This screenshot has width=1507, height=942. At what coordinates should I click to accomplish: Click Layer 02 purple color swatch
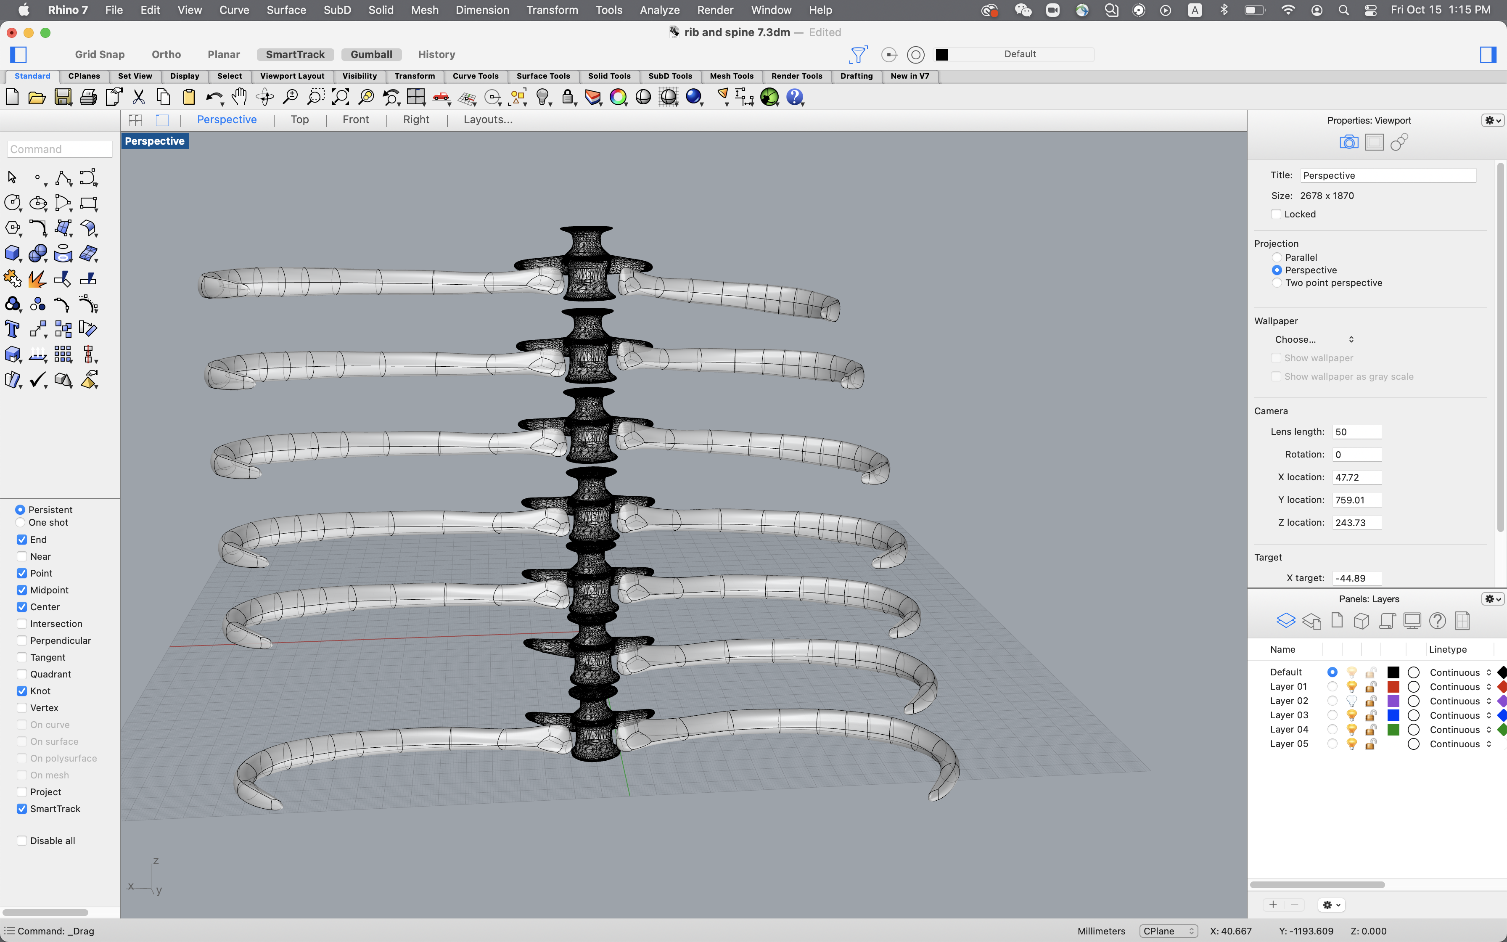[x=1393, y=701]
